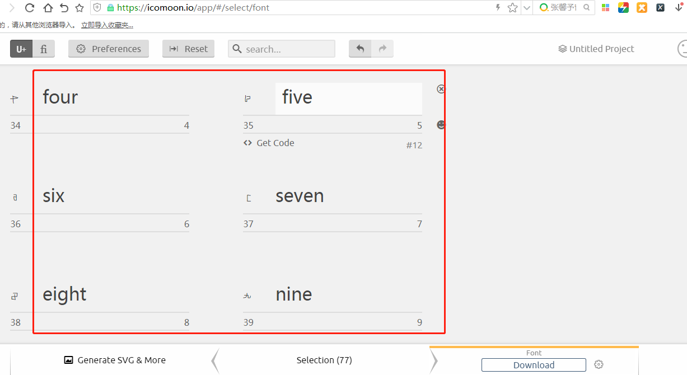Viewport: 687px width, 375px height.
Task: Click the browser forward navigation arrow
Action: [x=12, y=8]
